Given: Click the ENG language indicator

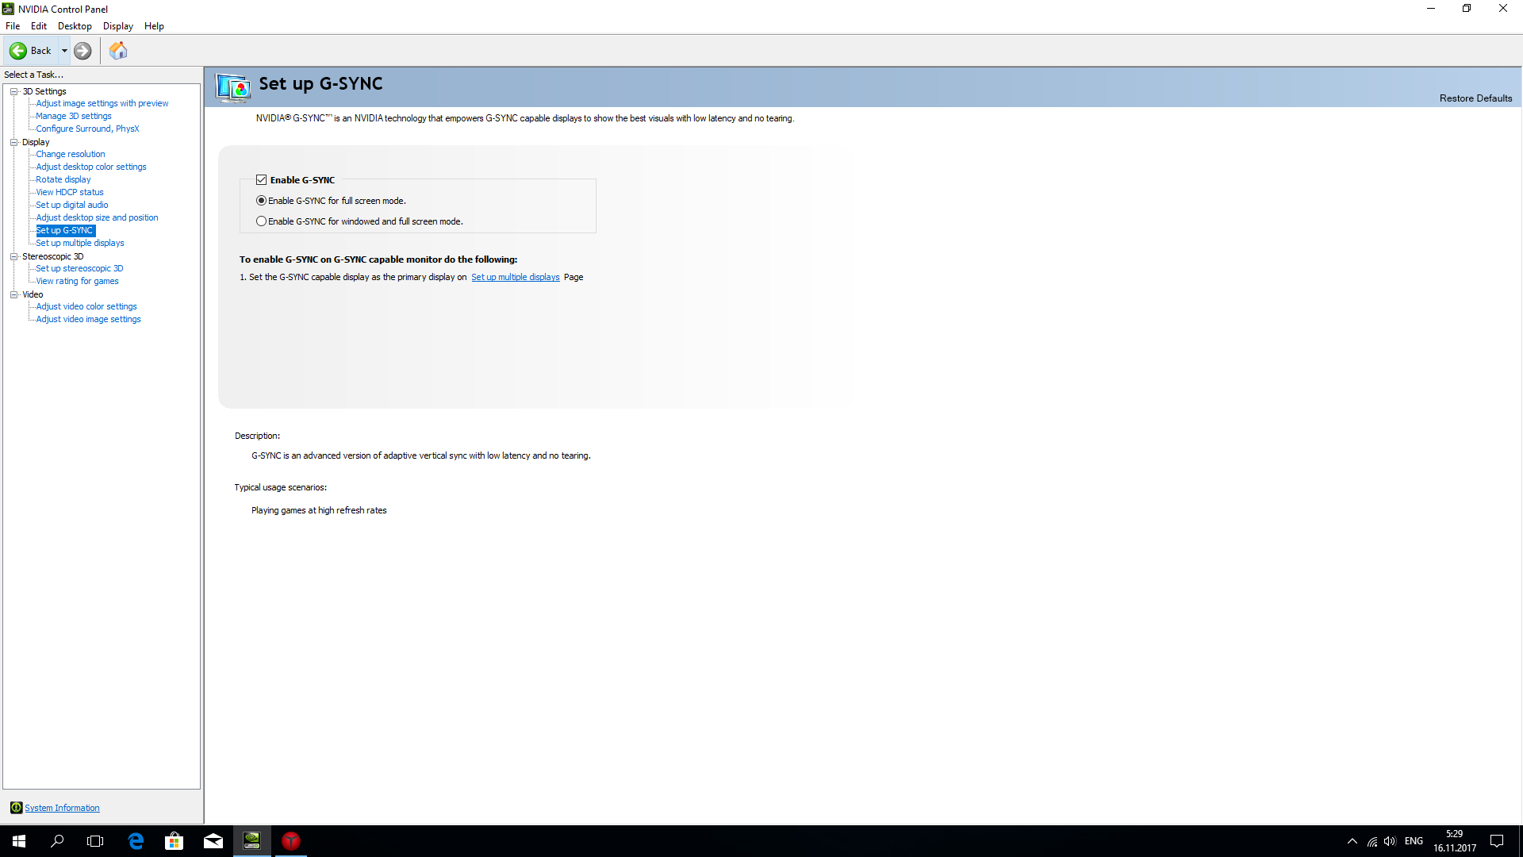Looking at the screenshot, I should point(1414,841).
